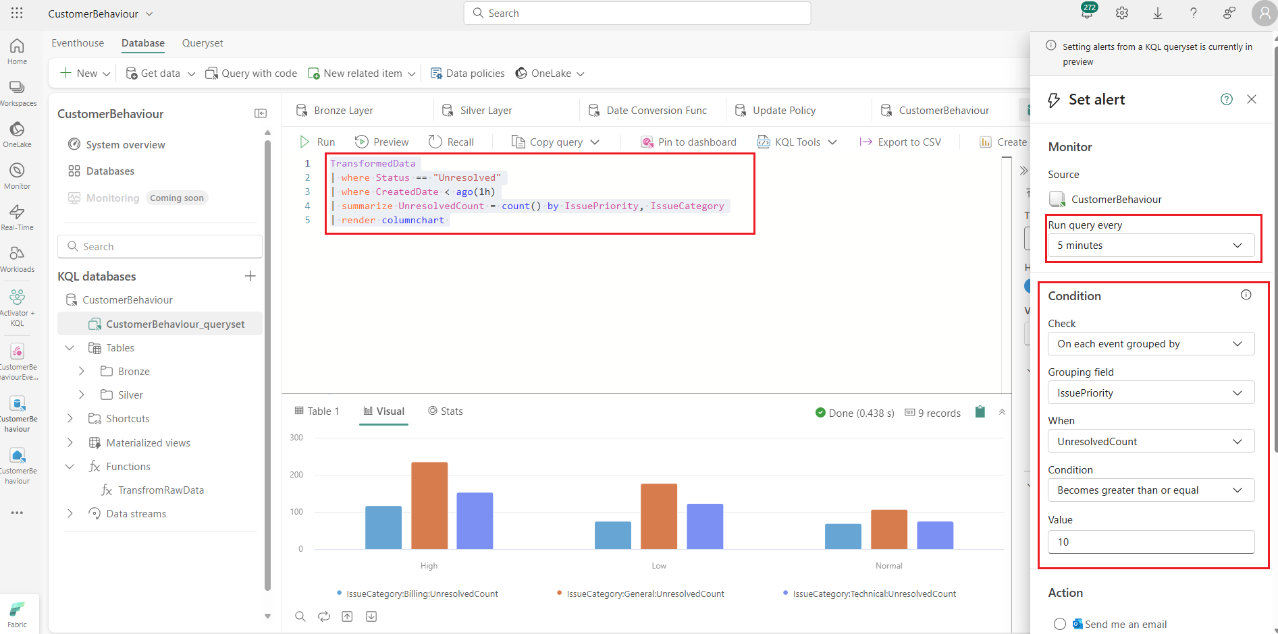Add a new KQL database with plus icon

[250, 276]
